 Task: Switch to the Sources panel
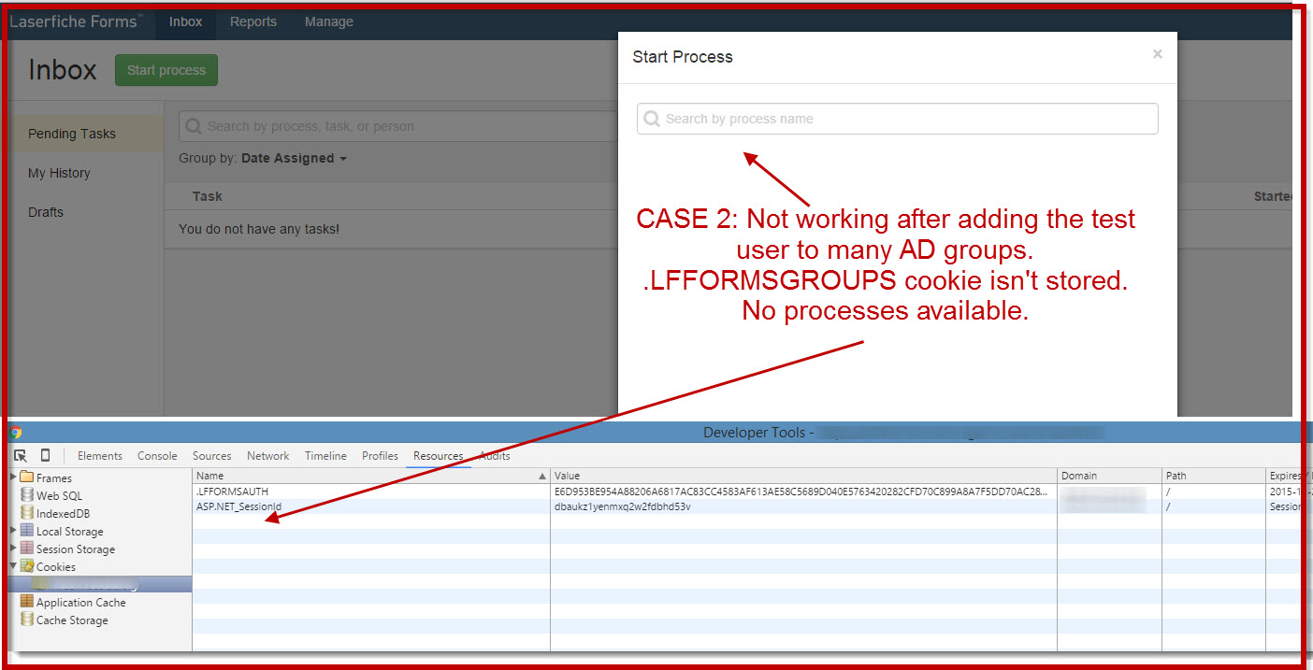coord(212,456)
